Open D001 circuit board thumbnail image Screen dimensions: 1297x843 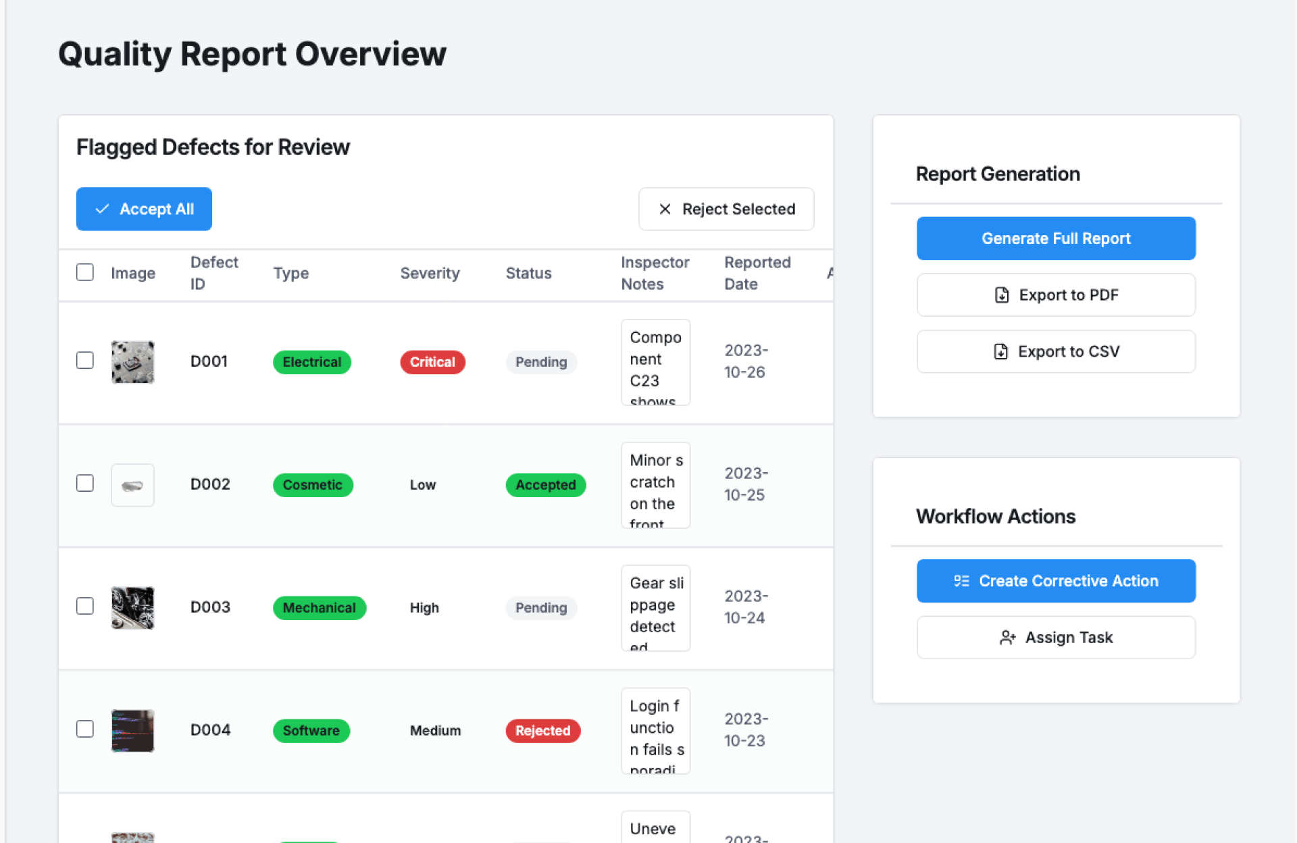pos(132,362)
